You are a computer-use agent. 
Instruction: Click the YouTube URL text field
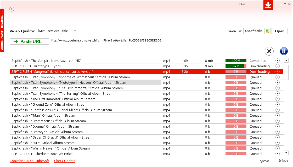tap(105, 40)
